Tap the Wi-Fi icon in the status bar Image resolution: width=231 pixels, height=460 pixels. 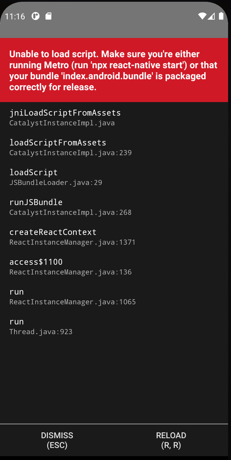pyautogui.click(x=202, y=16)
